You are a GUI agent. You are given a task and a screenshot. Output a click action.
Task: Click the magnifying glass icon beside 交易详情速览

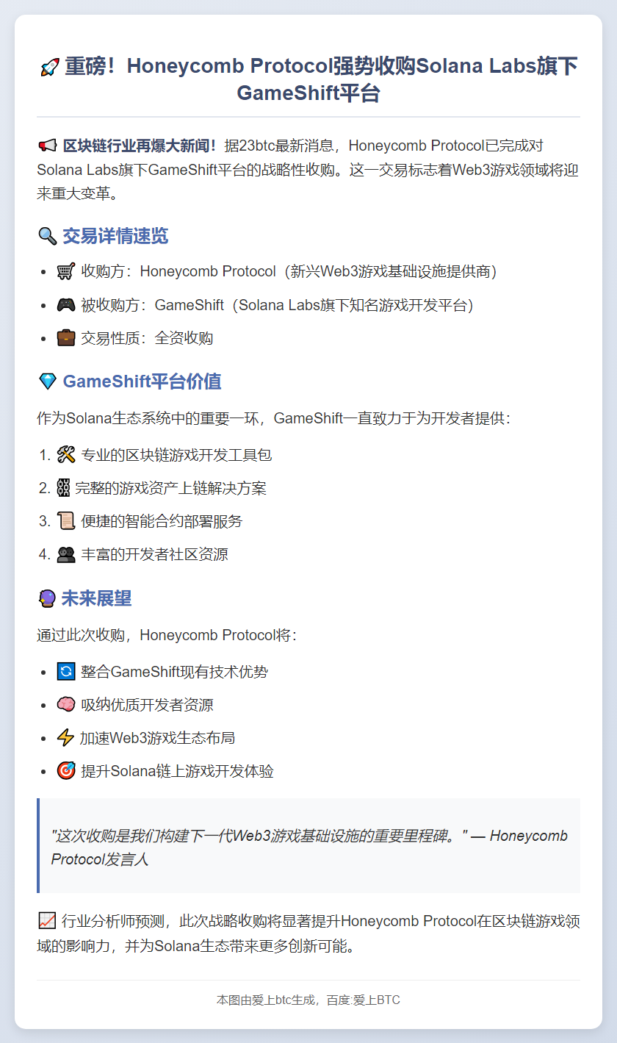click(x=47, y=236)
